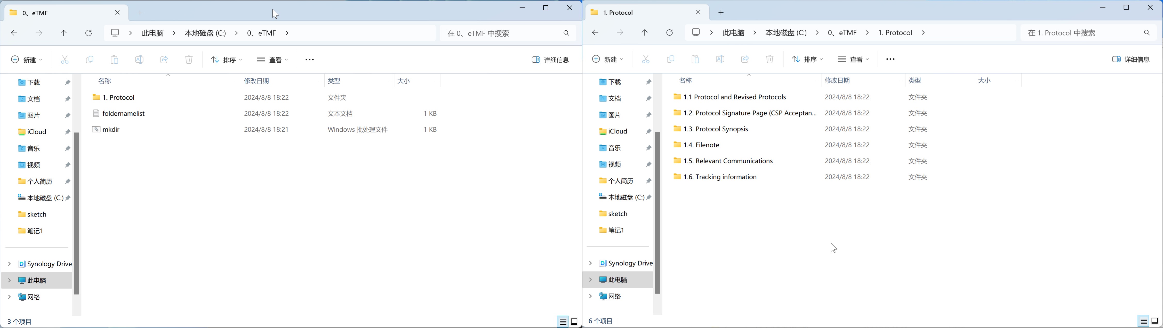This screenshot has height=328, width=1163.
Task: Go up one level in the Protocol window
Action: click(644, 32)
